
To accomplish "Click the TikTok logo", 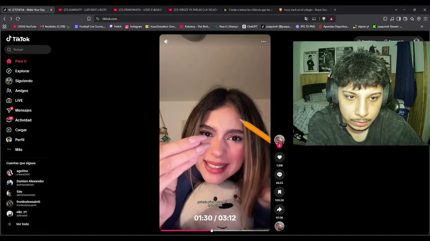I will [18, 39].
